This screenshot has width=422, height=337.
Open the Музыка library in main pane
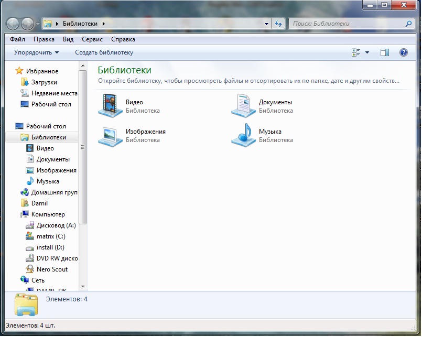tap(263, 135)
